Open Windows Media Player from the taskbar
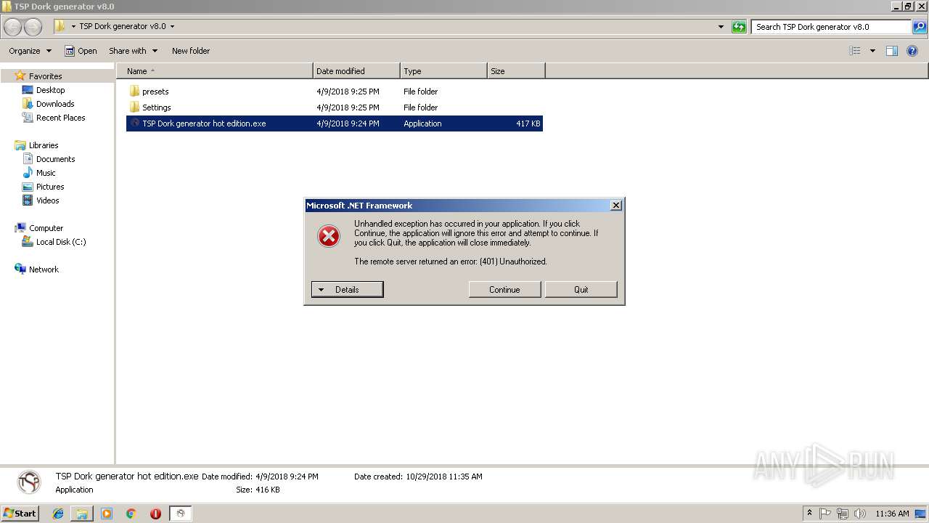 click(x=107, y=514)
